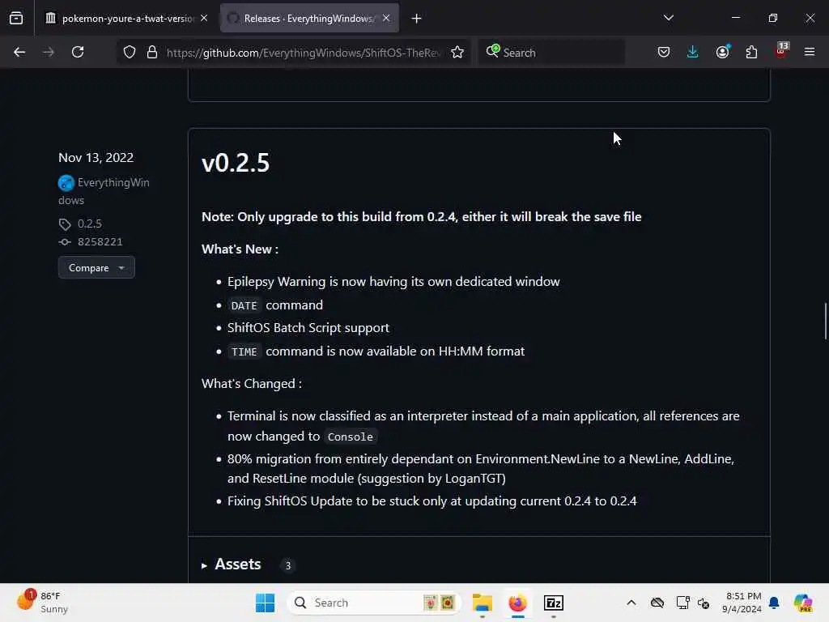Click the display network tray icon
Image resolution: width=829 pixels, height=622 pixels.
pos(683,603)
